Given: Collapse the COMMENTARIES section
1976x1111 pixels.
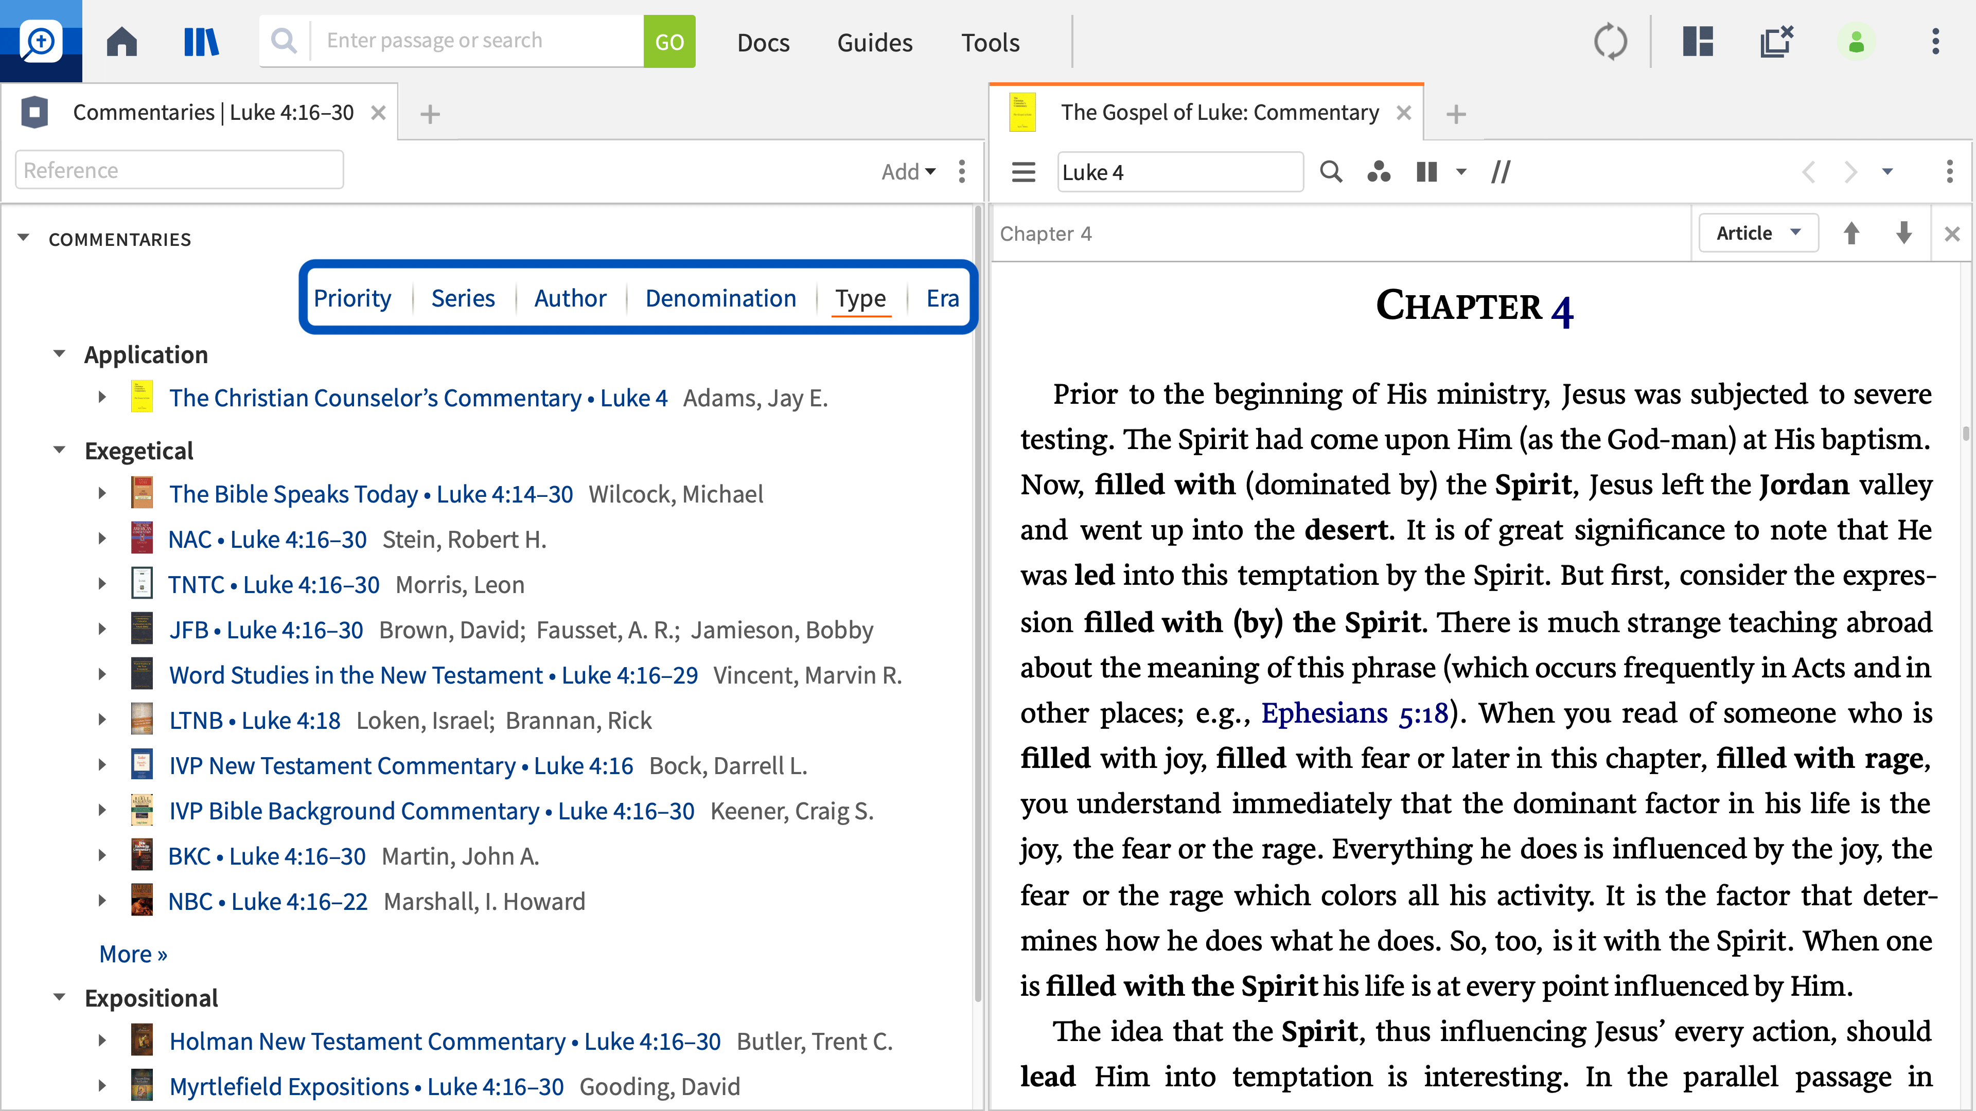Looking at the screenshot, I should [x=24, y=238].
